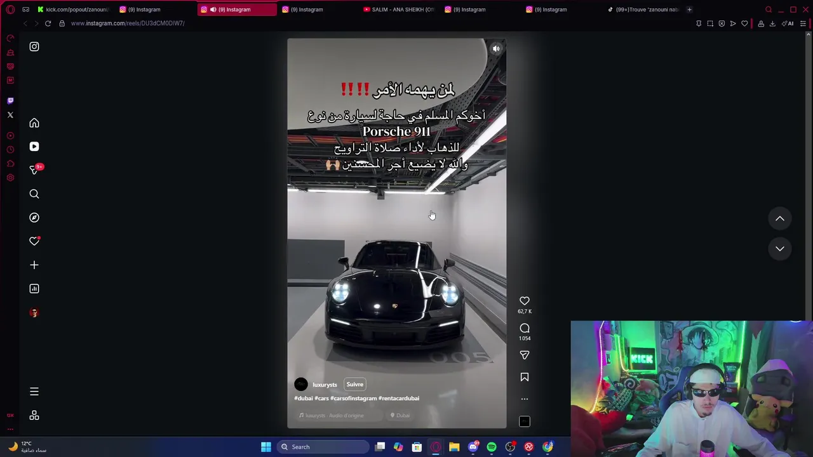
Task: Open the #rentacardubai hashtag link
Action: click(399, 399)
